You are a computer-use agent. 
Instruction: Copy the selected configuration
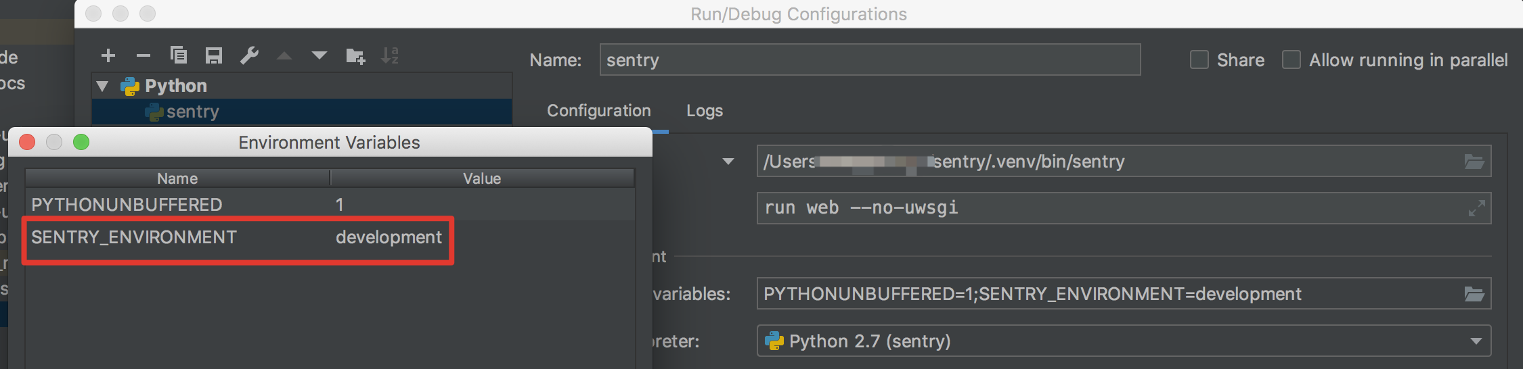(179, 55)
